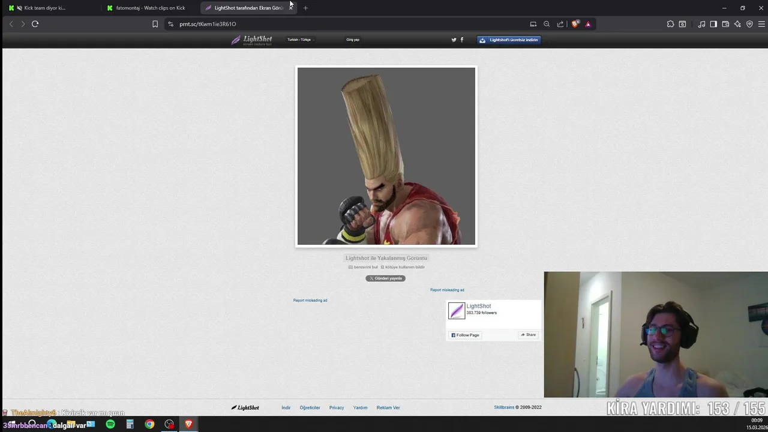
Task: Click the LightShot page name in Facebook widget
Action: point(479,306)
